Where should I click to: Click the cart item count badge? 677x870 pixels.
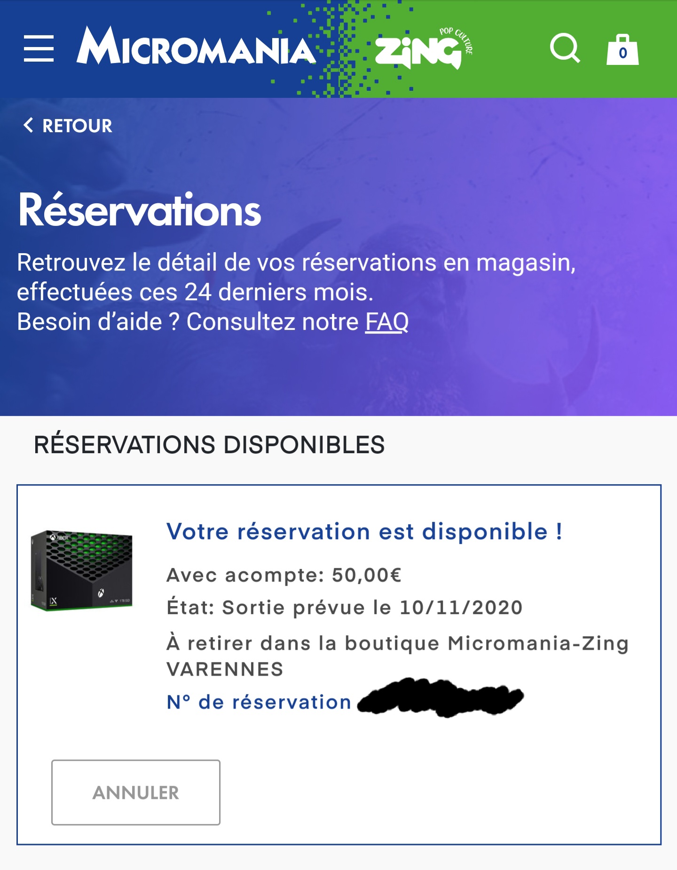623,53
